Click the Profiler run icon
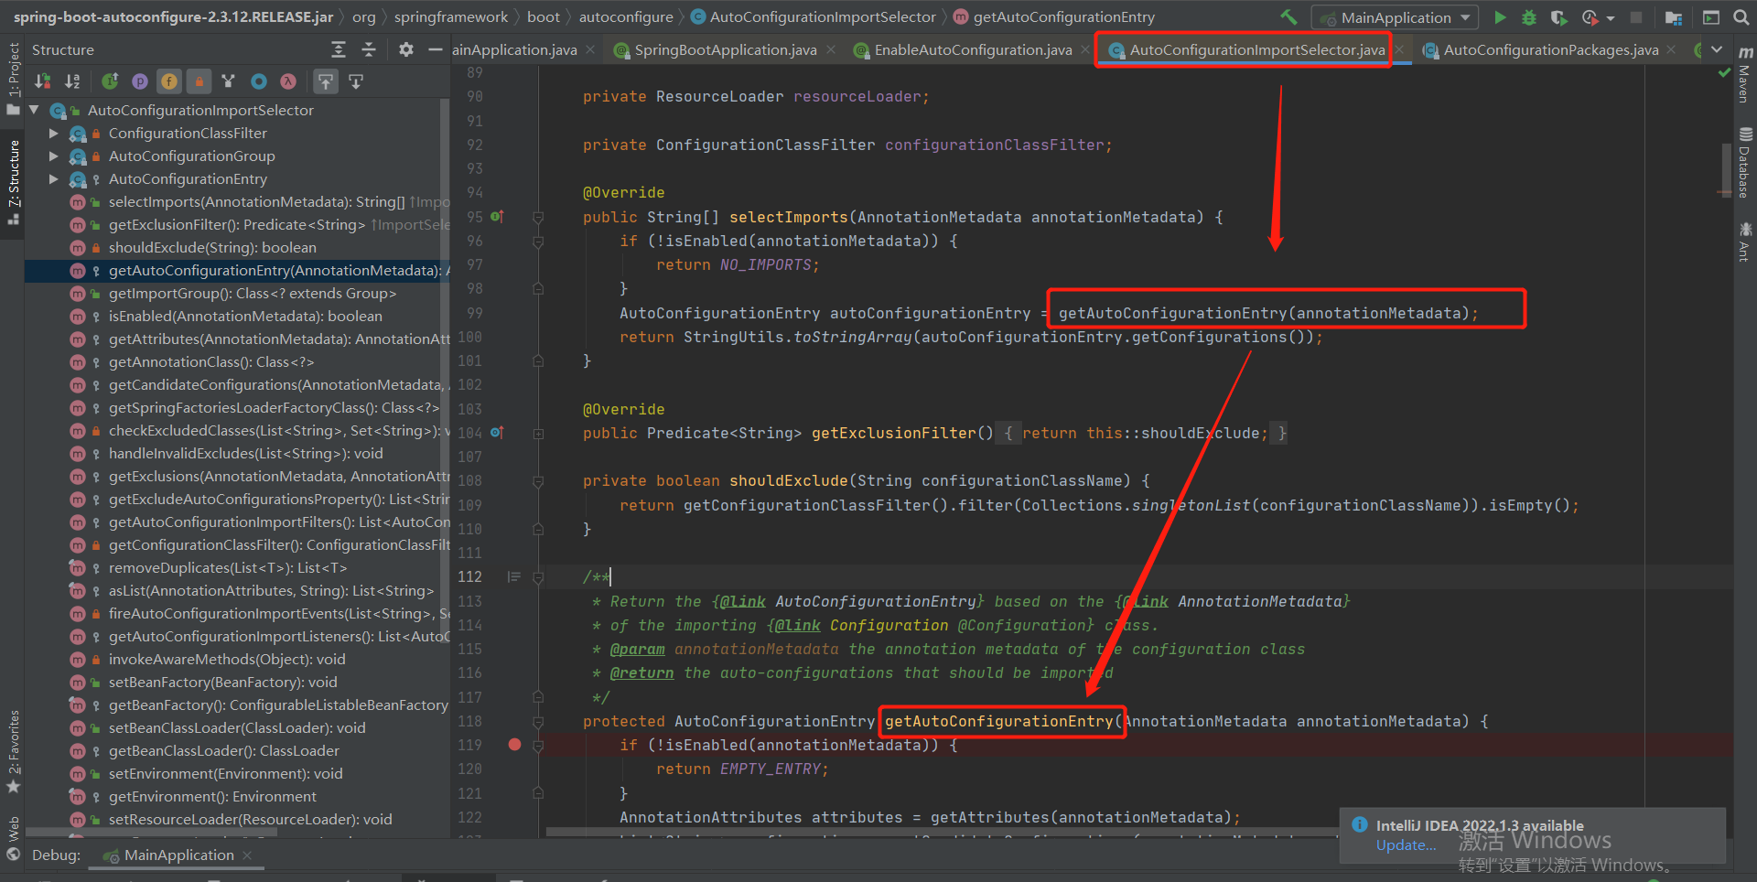The height and width of the screenshot is (882, 1757). pyautogui.click(x=1590, y=17)
